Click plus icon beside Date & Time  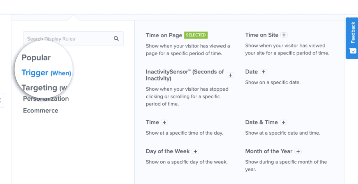click(283, 122)
